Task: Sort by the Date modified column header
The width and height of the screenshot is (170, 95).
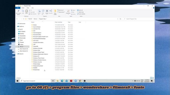Action: pyautogui.click(x=58, y=22)
